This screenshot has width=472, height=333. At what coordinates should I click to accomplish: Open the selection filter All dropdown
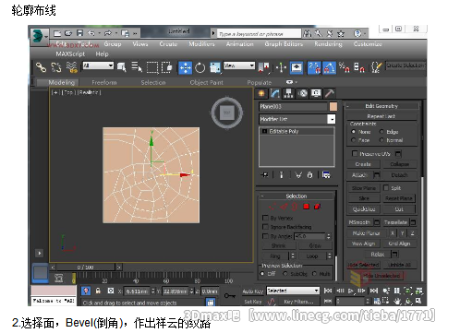click(x=98, y=65)
